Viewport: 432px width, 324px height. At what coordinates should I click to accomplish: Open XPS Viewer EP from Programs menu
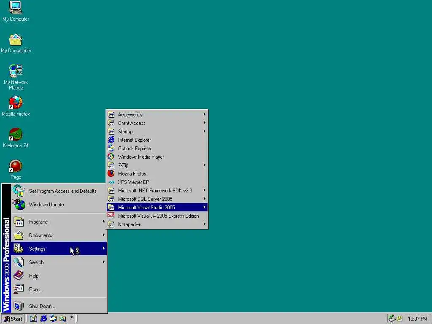[x=157, y=182]
